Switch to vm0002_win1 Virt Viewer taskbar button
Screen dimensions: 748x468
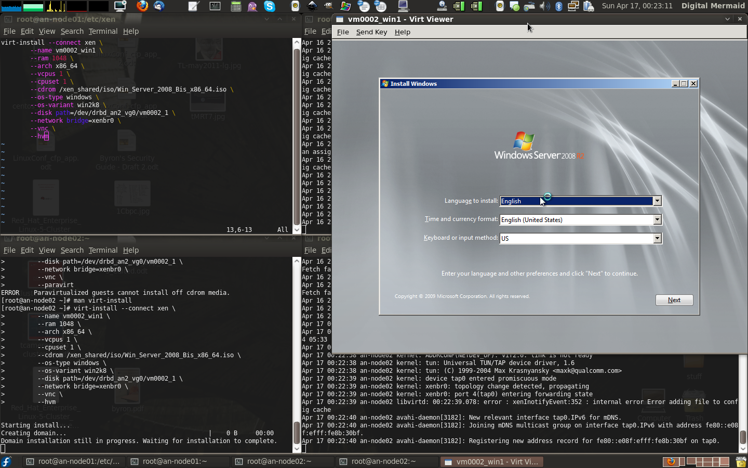[x=491, y=461]
